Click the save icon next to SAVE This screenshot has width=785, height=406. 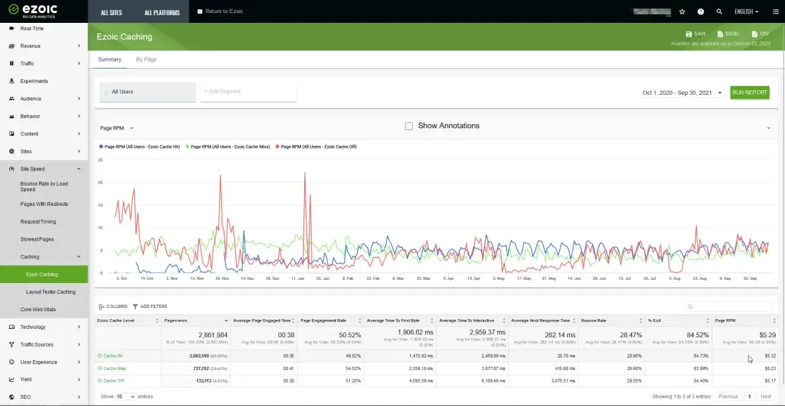[x=689, y=34]
